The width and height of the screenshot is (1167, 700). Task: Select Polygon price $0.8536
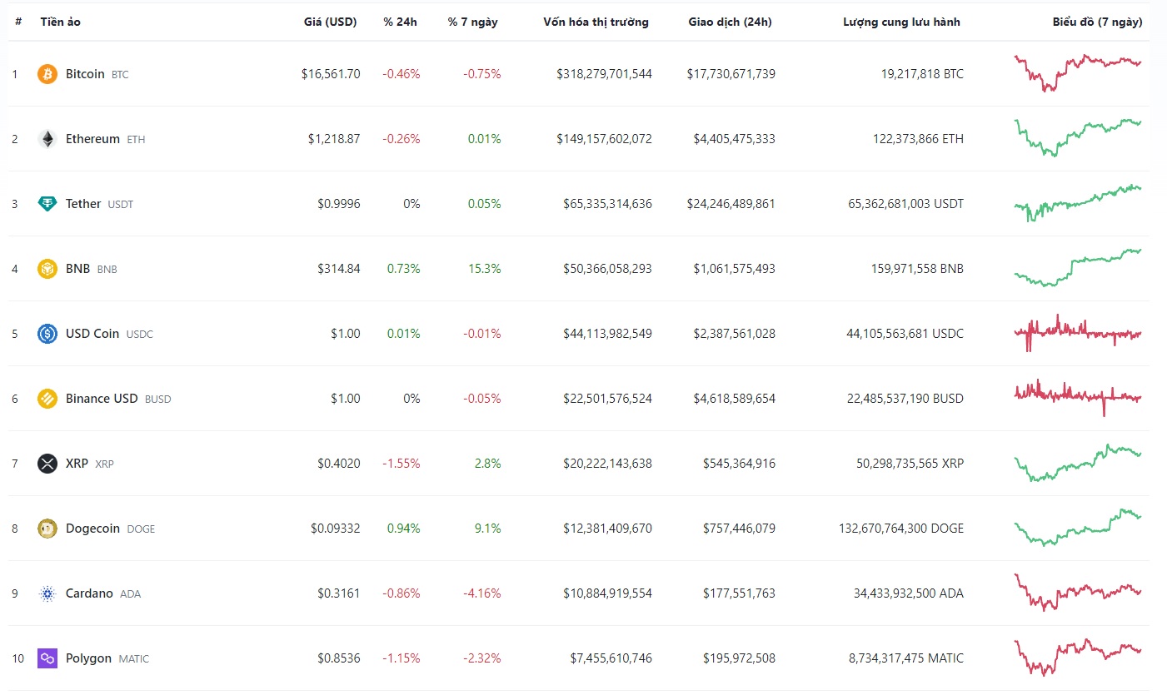tap(339, 658)
